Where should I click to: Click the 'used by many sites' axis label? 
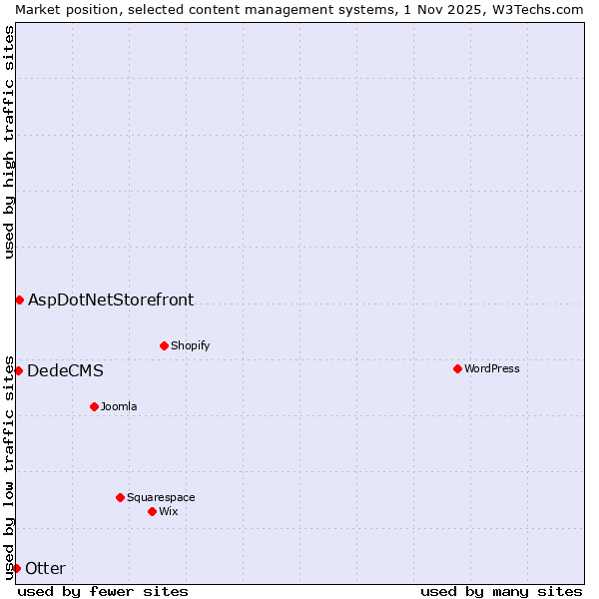501,591
